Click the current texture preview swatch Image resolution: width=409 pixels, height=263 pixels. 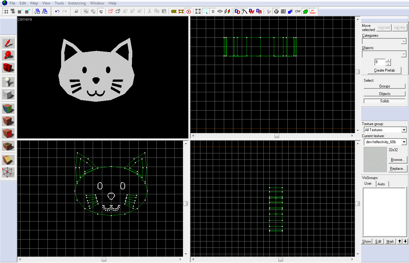click(375, 160)
